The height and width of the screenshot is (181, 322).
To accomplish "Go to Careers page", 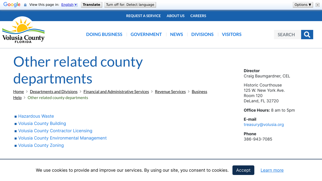I will pyautogui.click(x=198, y=16).
